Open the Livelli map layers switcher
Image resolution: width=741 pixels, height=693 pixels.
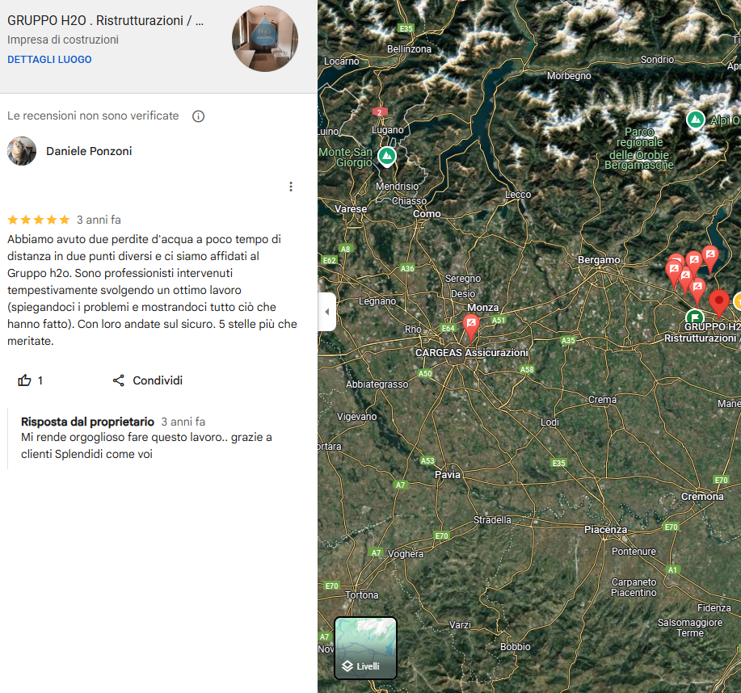[x=365, y=648]
